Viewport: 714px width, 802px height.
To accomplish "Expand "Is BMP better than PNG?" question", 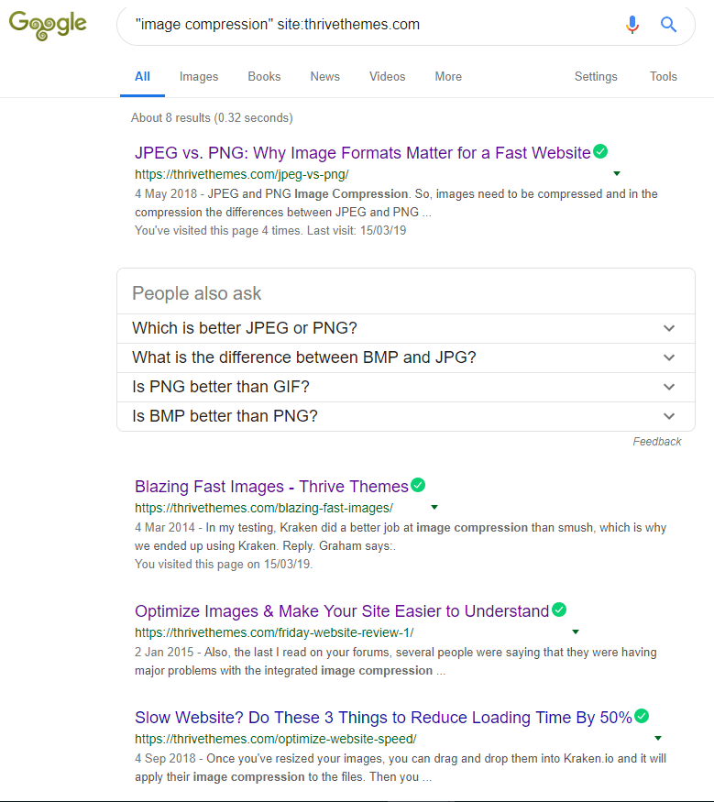I will pos(669,416).
